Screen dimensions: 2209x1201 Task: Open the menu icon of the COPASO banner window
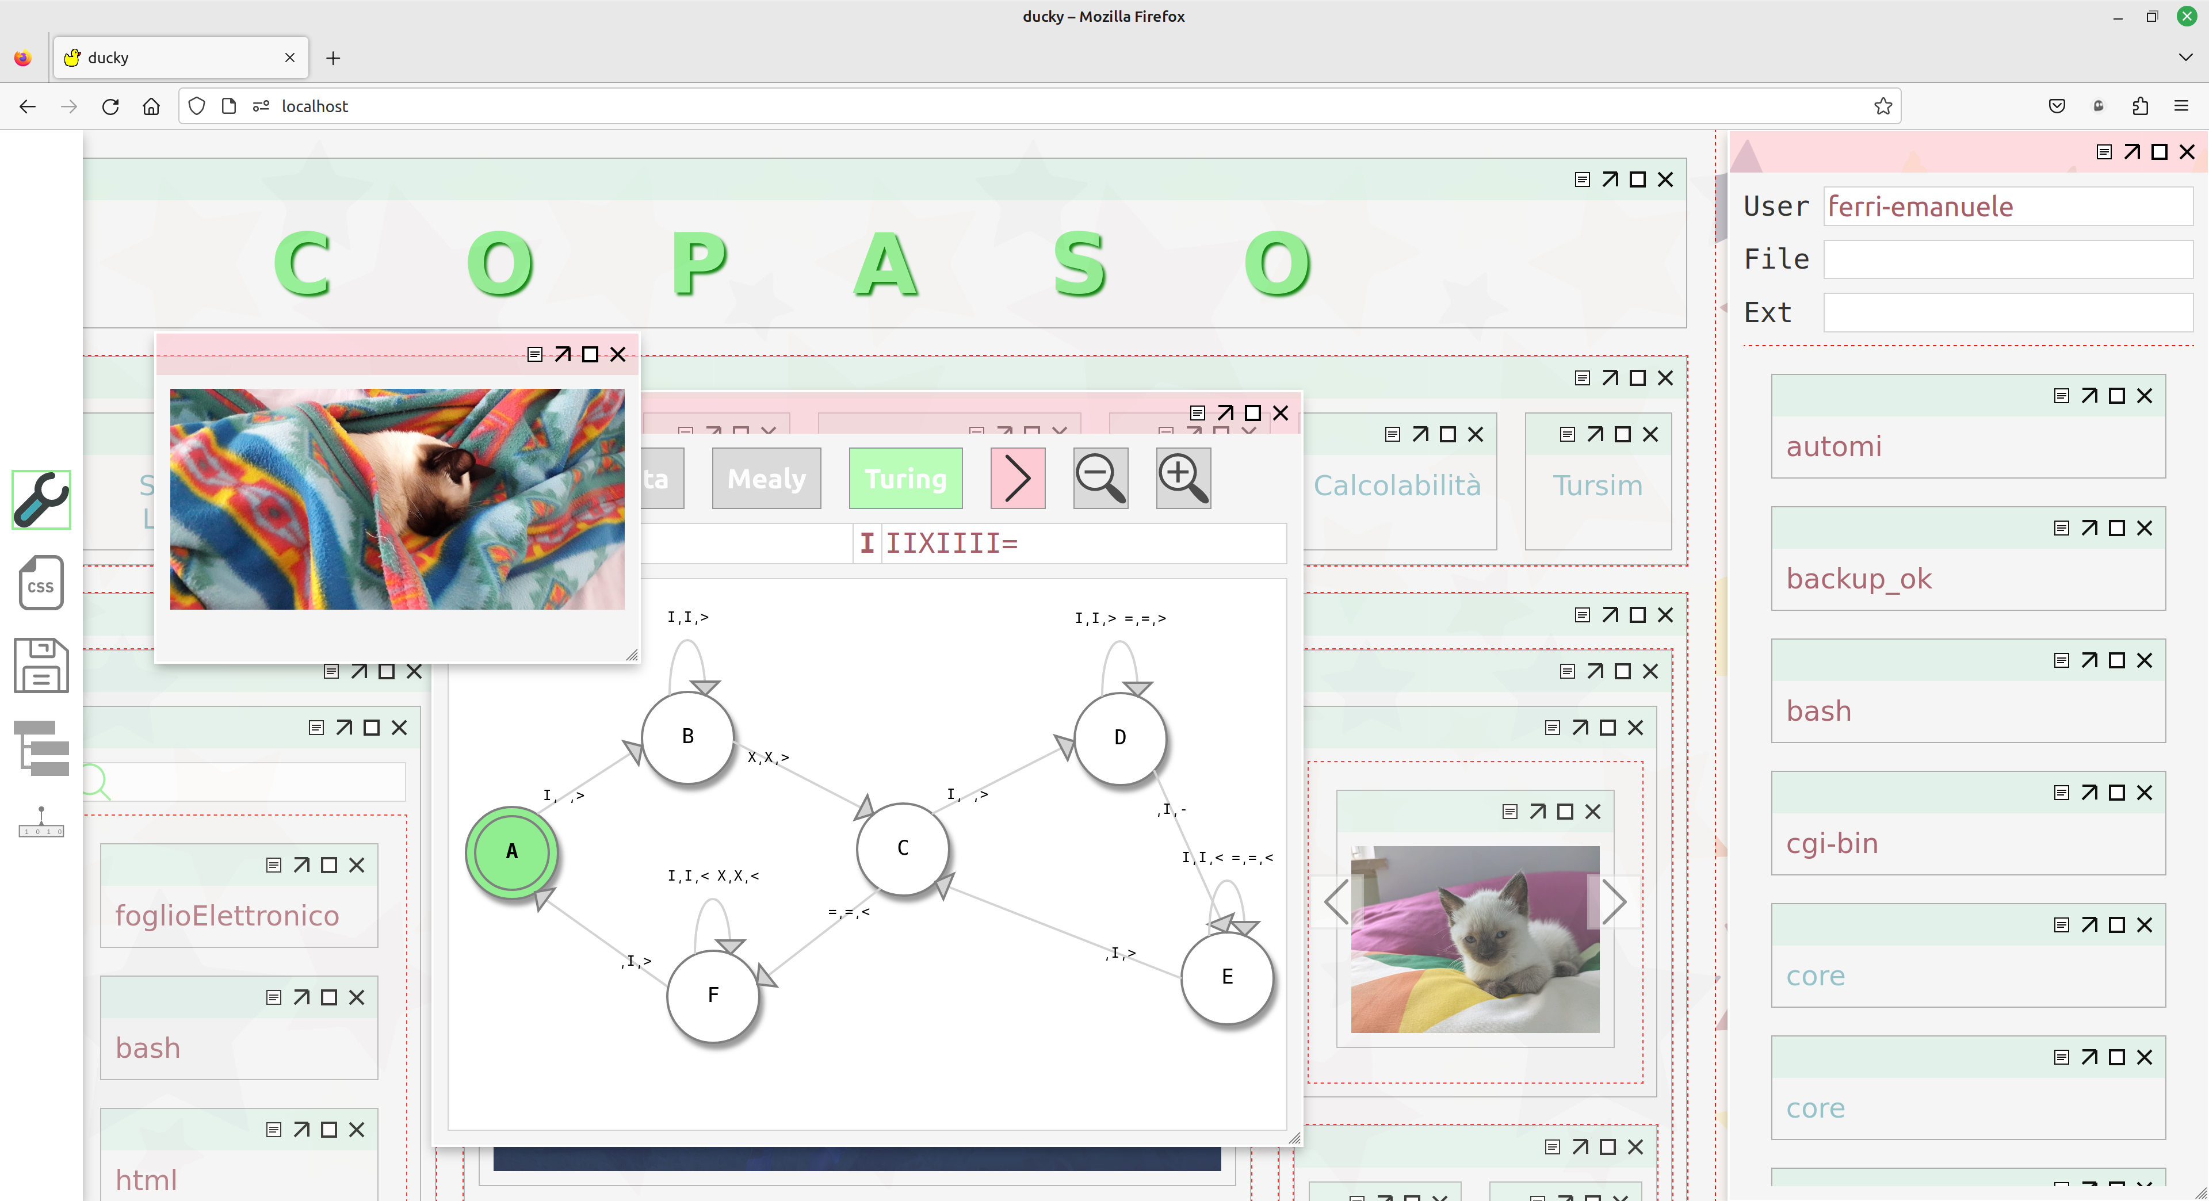[1582, 180]
